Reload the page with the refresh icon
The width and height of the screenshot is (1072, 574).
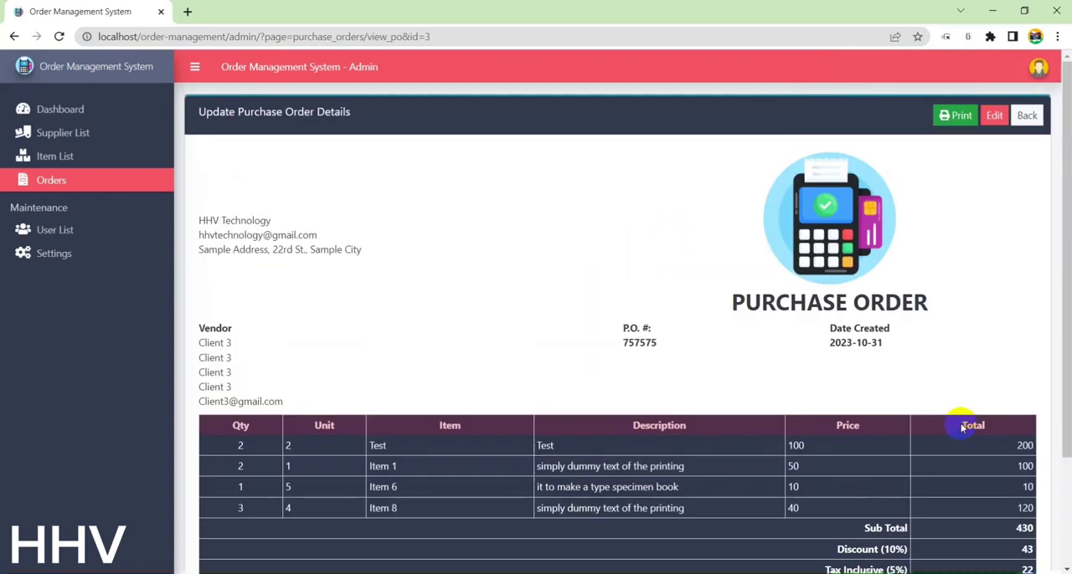[x=59, y=37]
